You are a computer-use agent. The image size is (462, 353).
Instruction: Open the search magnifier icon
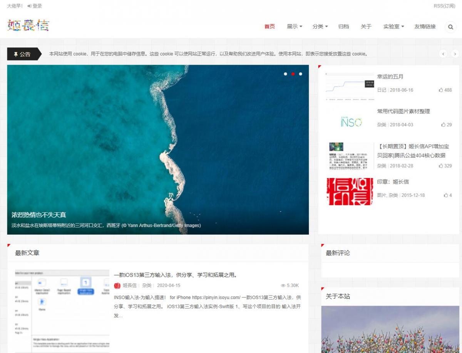pyautogui.click(x=450, y=27)
